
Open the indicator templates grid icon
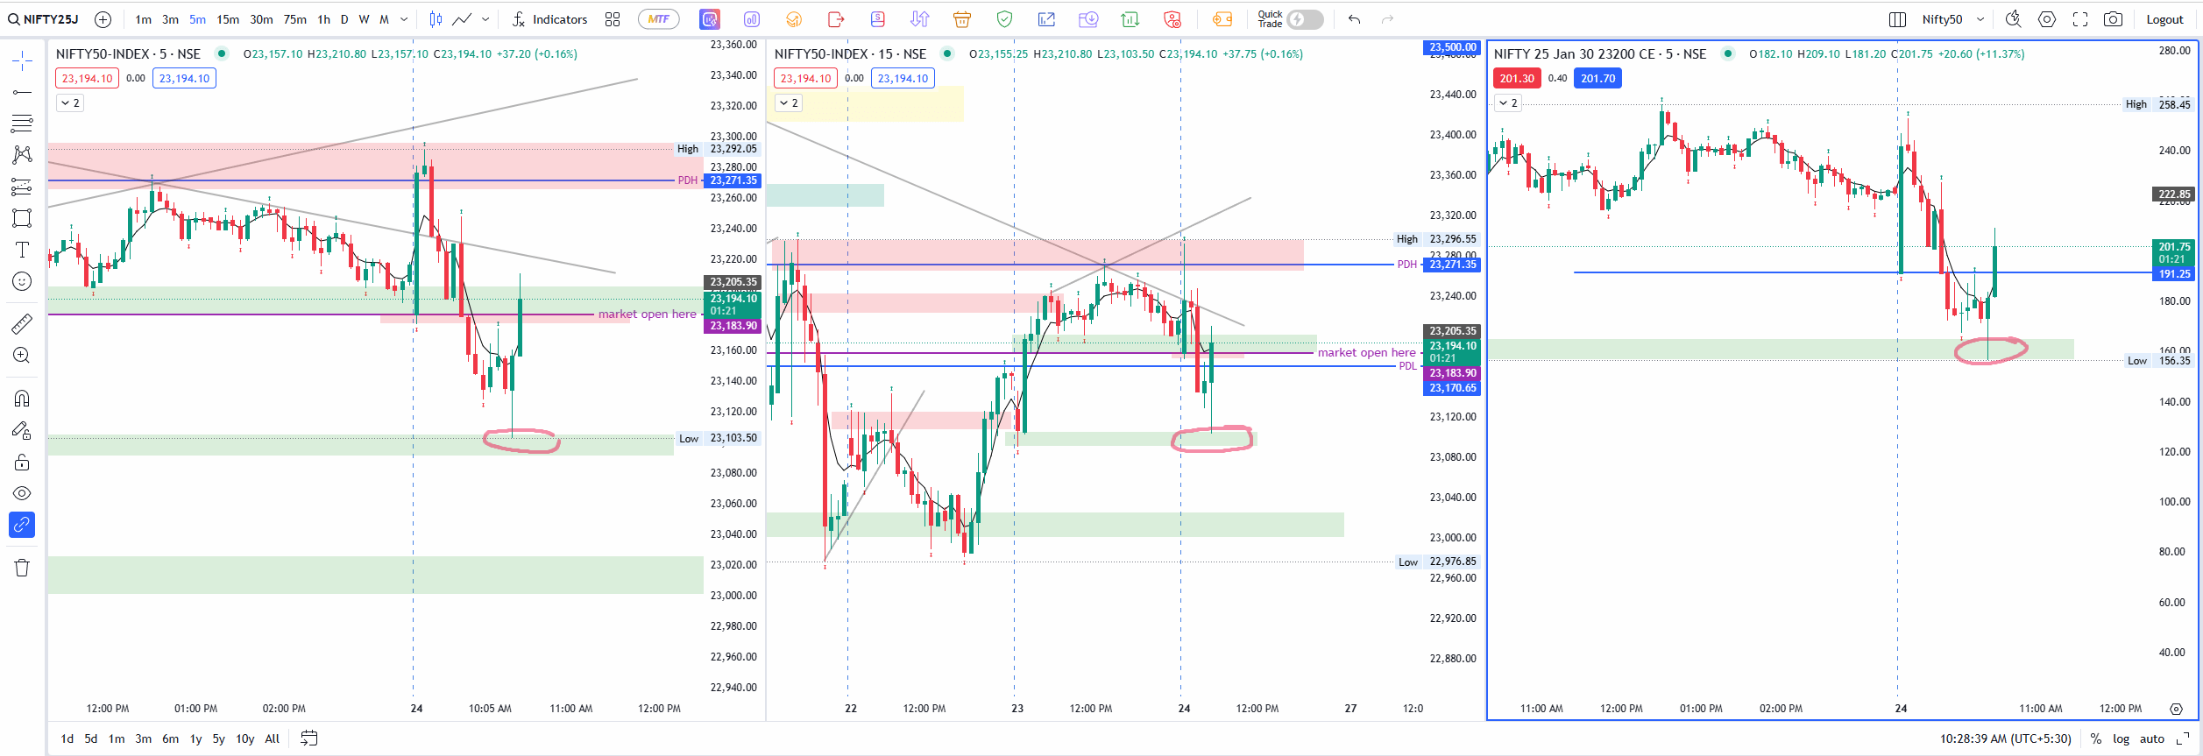pyautogui.click(x=613, y=19)
